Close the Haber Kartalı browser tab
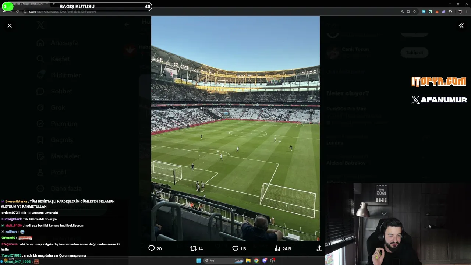This screenshot has width=471, height=265. click(x=47, y=4)
